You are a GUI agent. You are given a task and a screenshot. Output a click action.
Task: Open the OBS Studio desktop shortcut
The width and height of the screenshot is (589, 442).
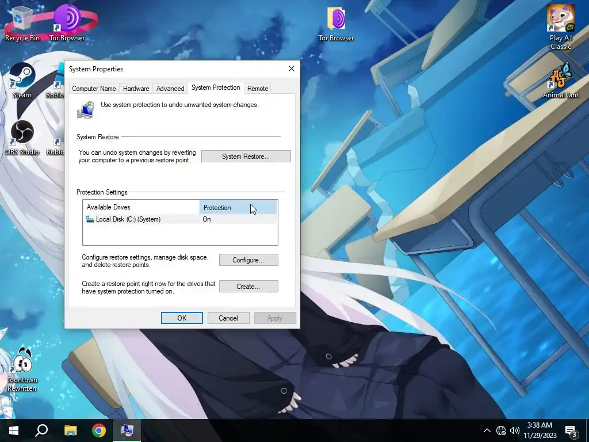click(x=22, y=138)
